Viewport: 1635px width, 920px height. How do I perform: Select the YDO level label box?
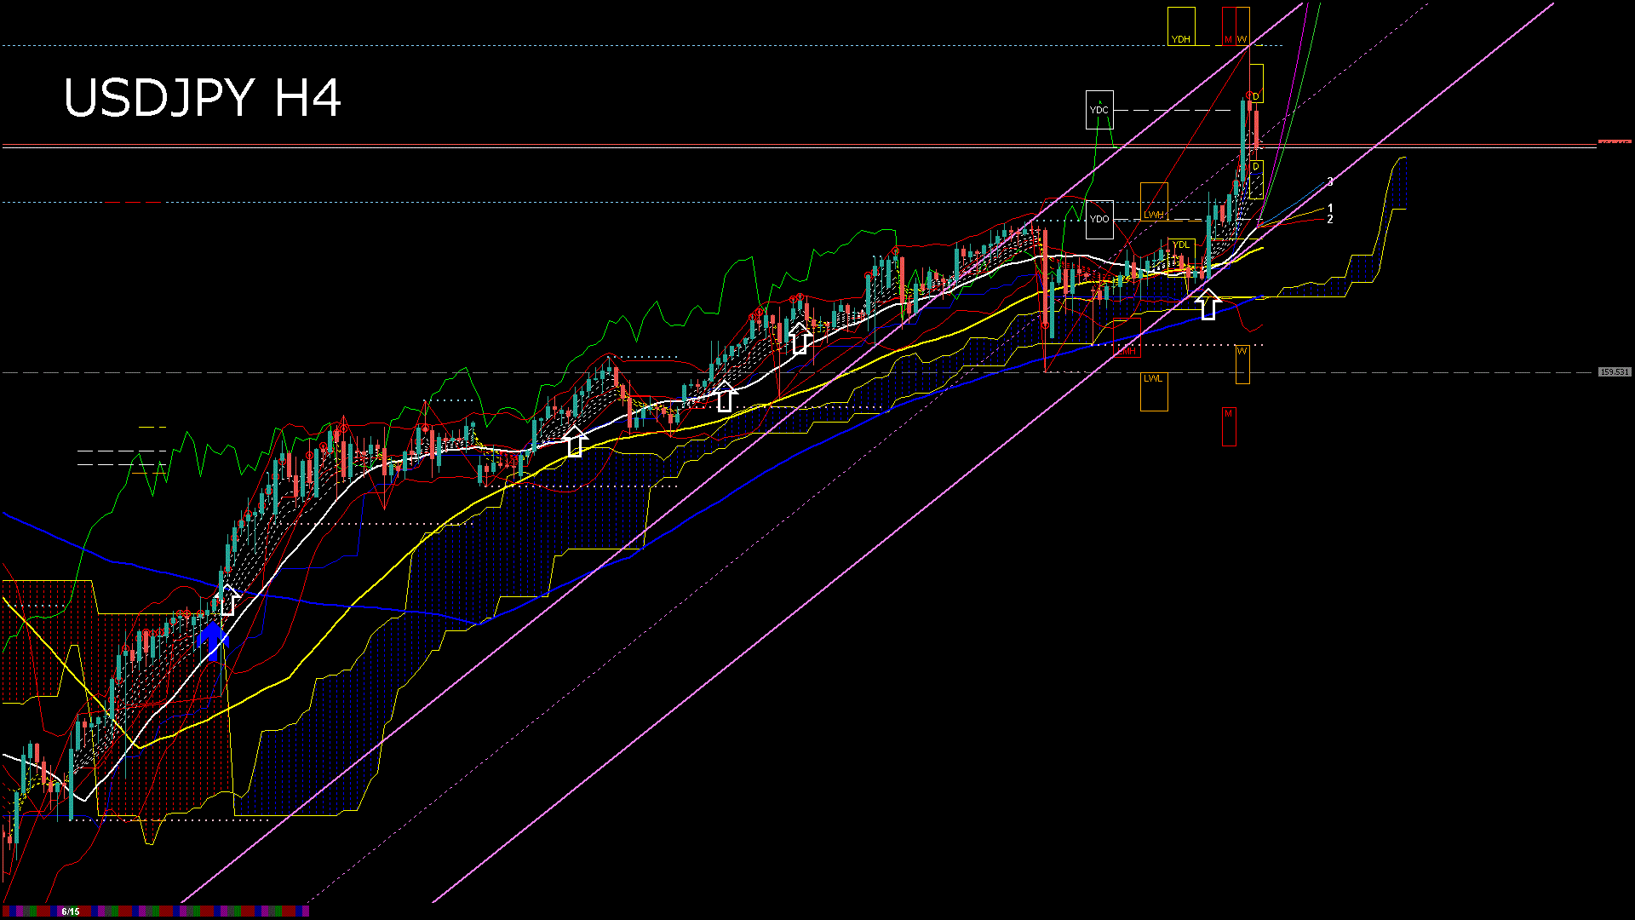click(x=1099, y=220)
